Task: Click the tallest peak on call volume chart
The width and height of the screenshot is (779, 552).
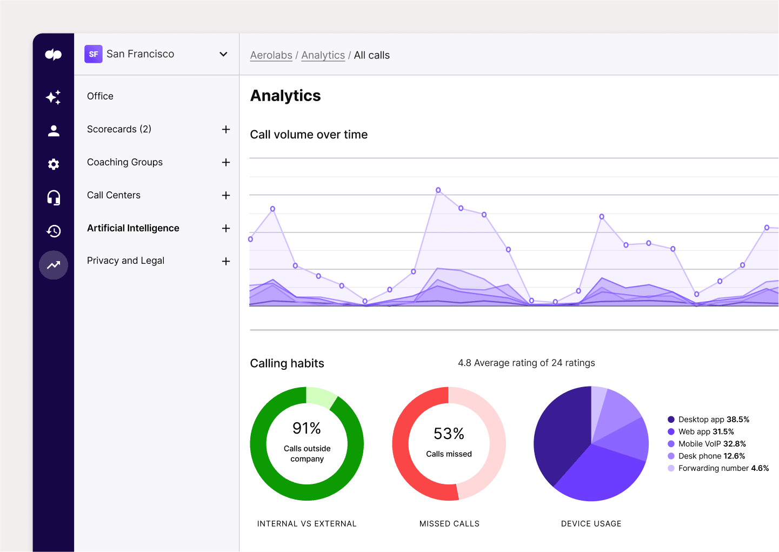Action: [438, 190]
